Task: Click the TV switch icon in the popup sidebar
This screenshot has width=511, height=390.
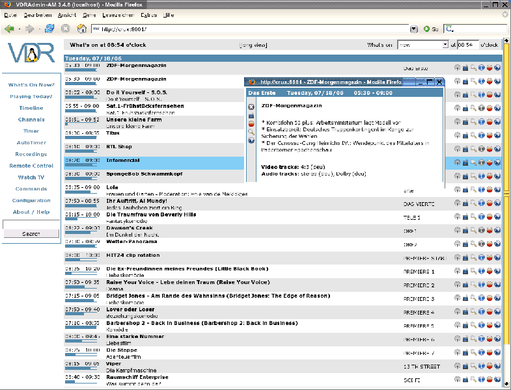Action: tap(252, 115)
